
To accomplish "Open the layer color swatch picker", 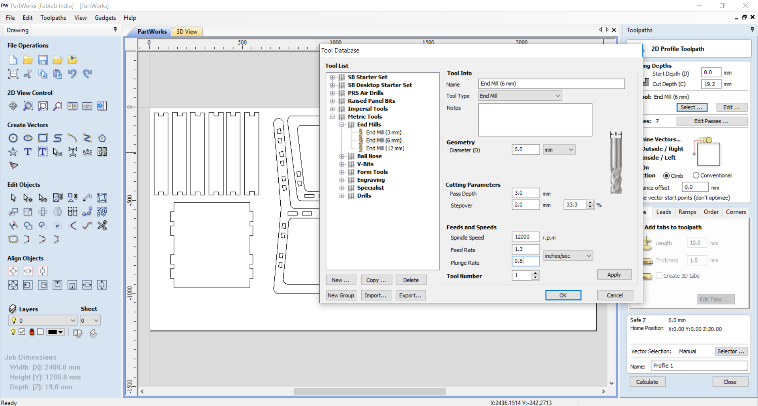I will pyautogui.click(x=55, y=332).
